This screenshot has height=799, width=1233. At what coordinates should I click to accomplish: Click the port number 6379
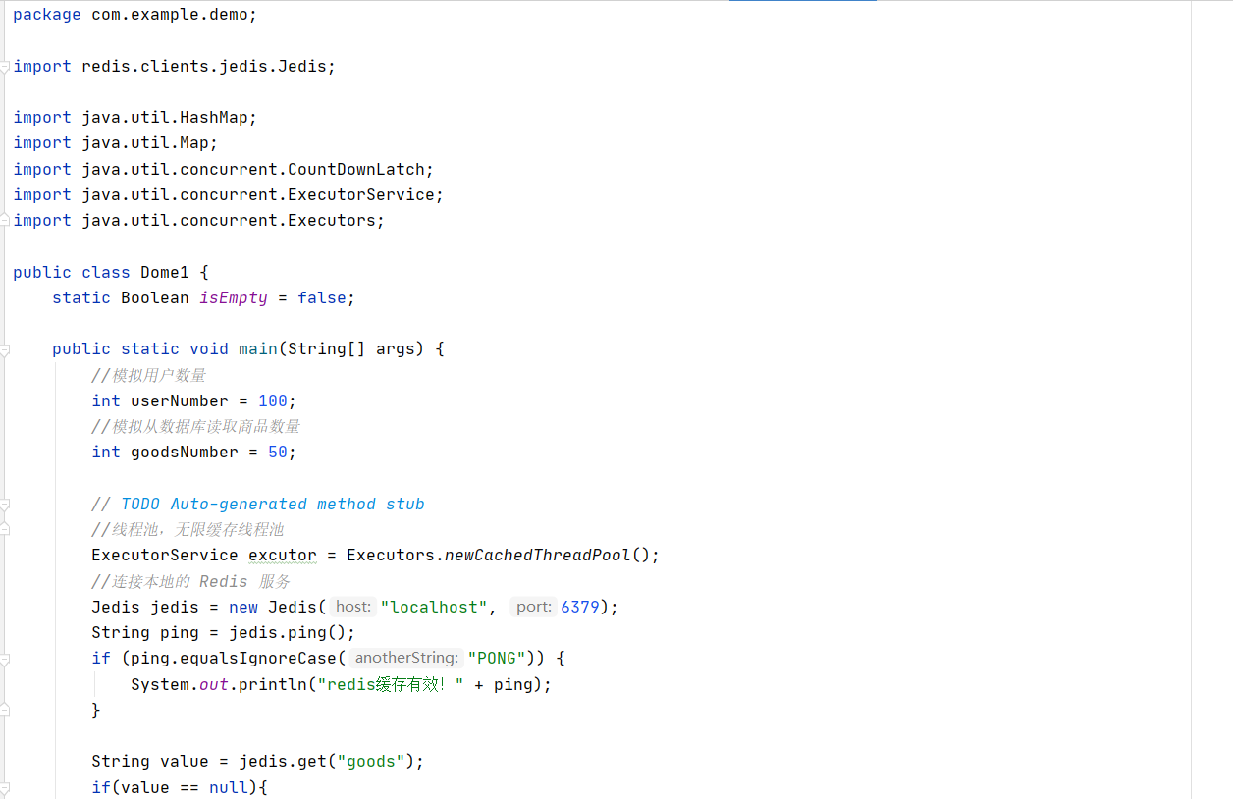click(x=580, y=606)
